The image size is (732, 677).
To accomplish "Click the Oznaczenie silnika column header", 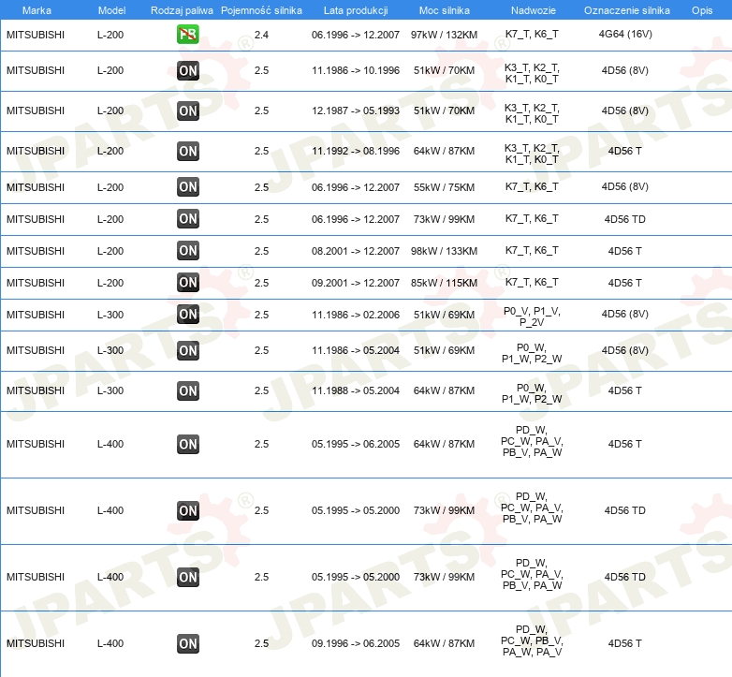I will click(x=626, y=10).
